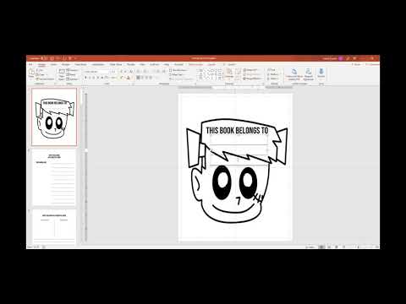Screen dimensions: 406x304
Task: Click the Format Painter icon
Action: tap(45, 79)
